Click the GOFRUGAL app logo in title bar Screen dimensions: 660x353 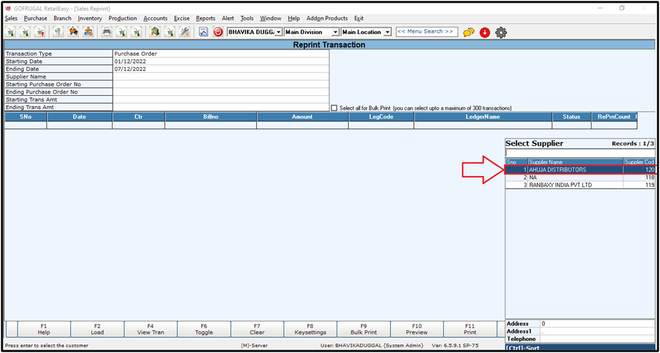tap(7, 9)
